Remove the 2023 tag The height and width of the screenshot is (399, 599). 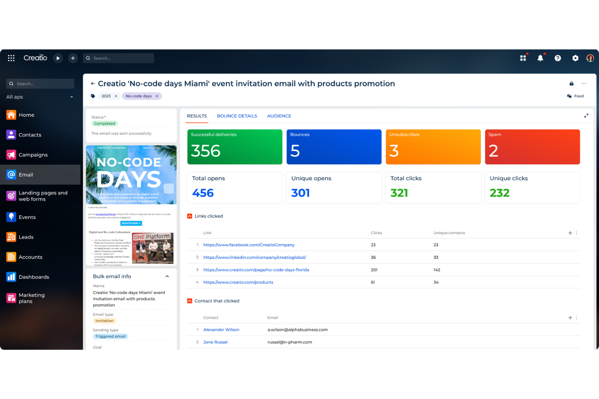point(116,96)
